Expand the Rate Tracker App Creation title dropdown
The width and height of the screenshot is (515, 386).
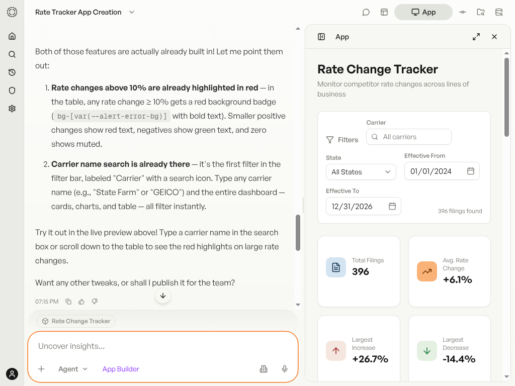click(132, 12)
